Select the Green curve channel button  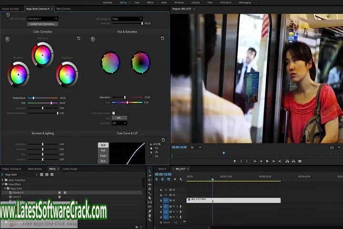pos(103,156)
